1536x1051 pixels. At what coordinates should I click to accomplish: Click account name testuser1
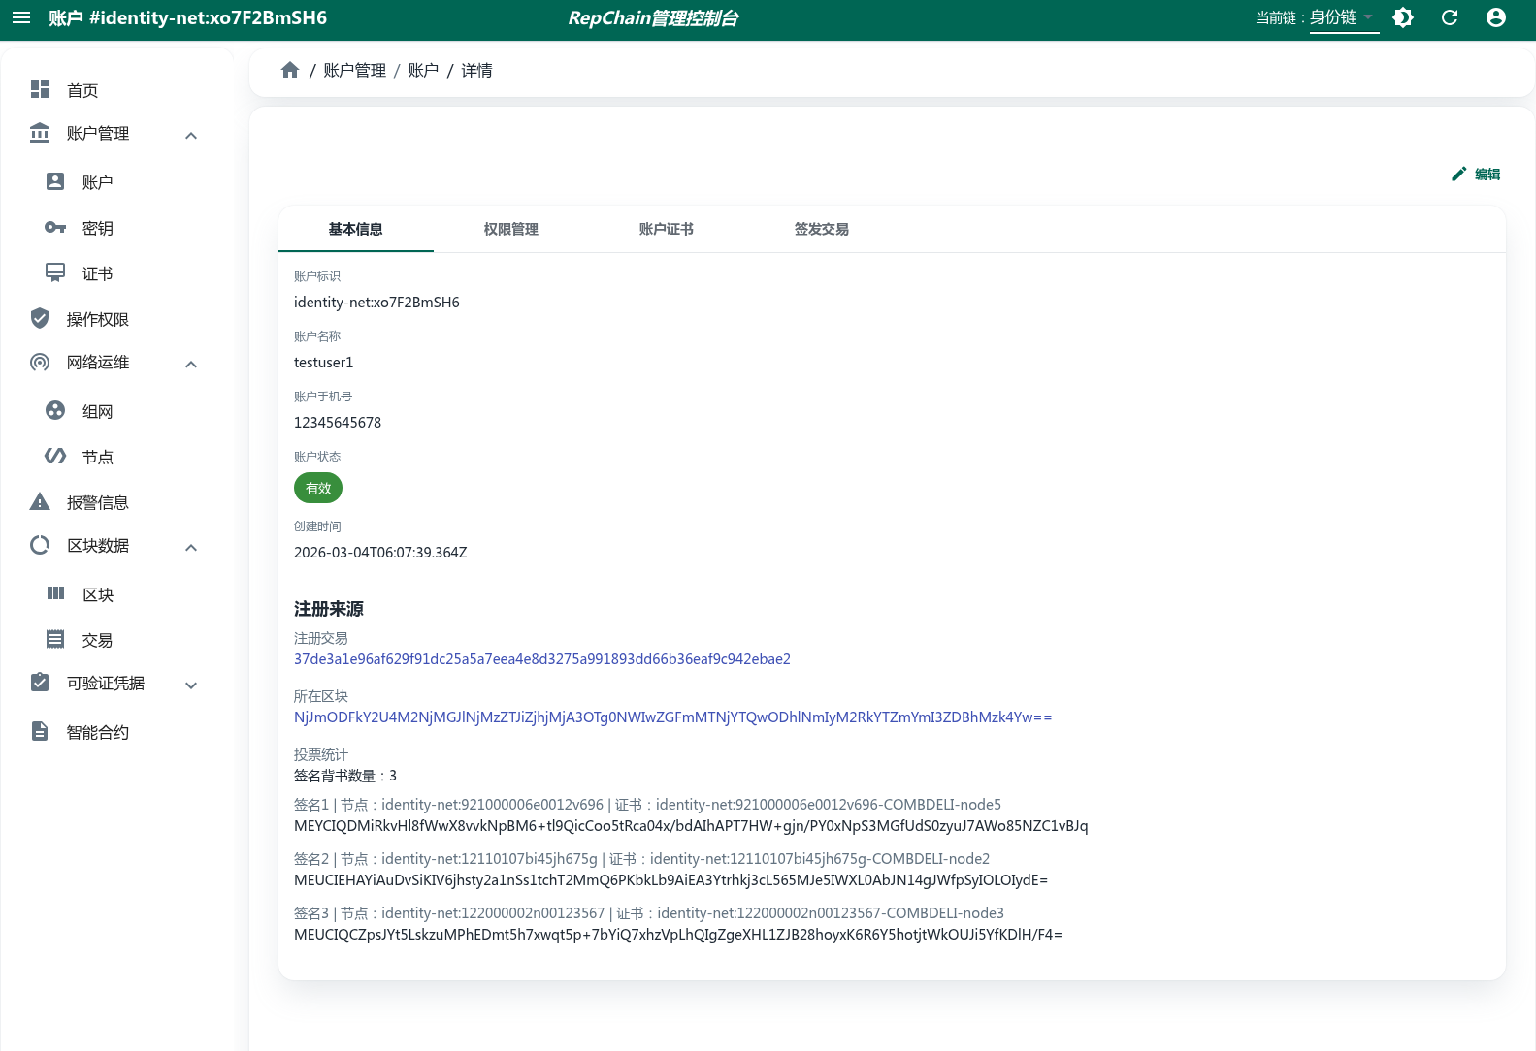tap(323, 363)
